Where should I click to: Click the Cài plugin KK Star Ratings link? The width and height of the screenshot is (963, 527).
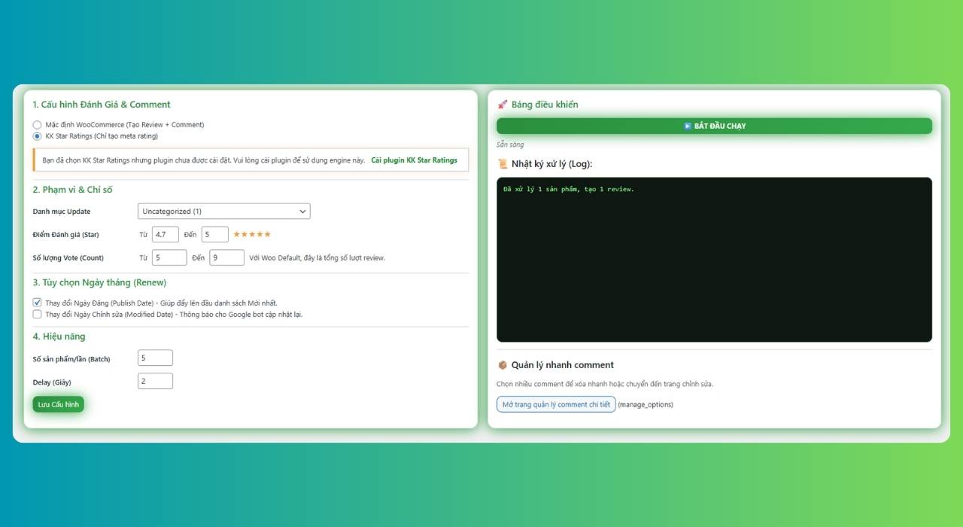coord(414,160)
